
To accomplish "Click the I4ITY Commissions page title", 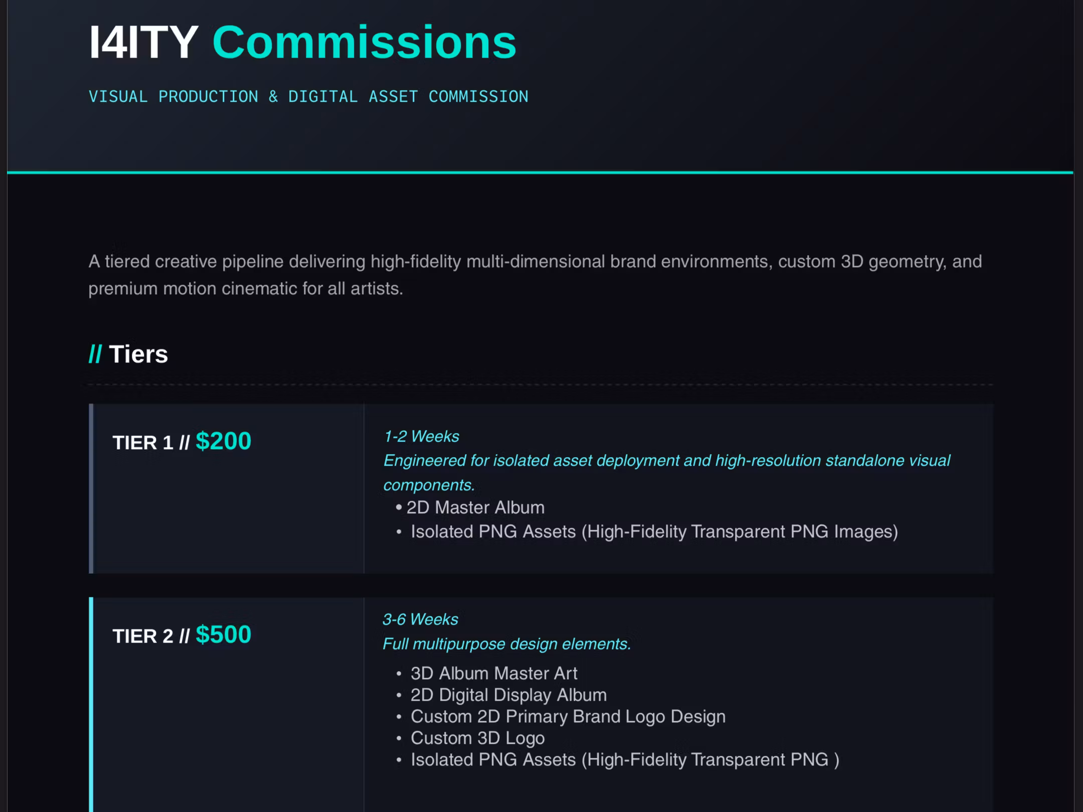I will 302,43.
